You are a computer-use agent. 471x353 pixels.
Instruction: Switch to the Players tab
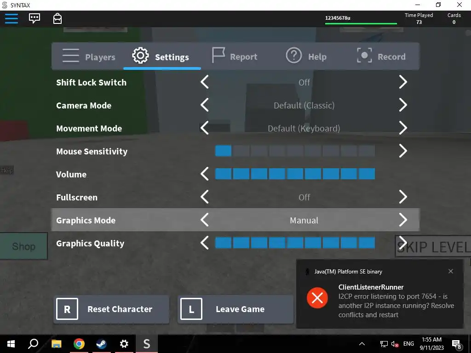pyautogui.click(x=89, y=57)
